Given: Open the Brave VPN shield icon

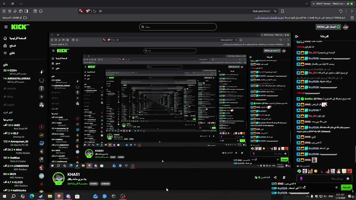Looking at the screenshot, I should [10, 11].
